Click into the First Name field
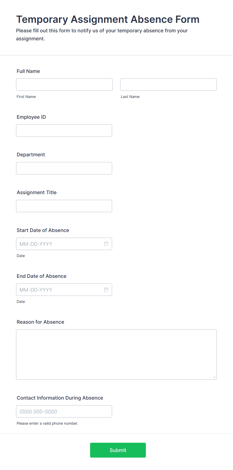 click(64, 84)
